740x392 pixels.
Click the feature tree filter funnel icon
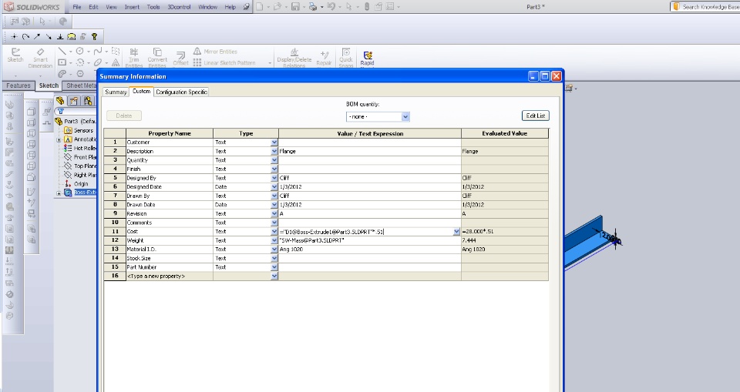[x=60, y=112]
